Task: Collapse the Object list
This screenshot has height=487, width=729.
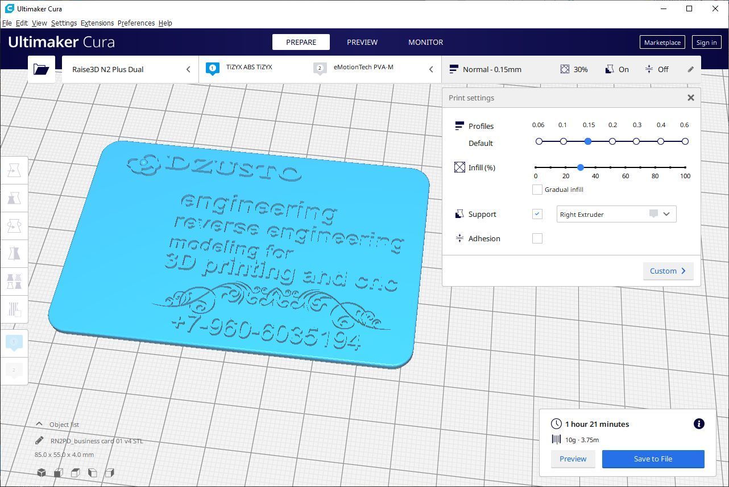Action: coord(39,424)
